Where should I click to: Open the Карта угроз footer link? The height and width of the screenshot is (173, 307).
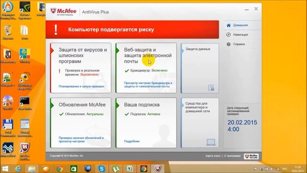(x=213, y=156)
